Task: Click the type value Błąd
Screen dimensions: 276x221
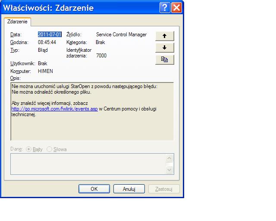Action: (x=43, y=50)
